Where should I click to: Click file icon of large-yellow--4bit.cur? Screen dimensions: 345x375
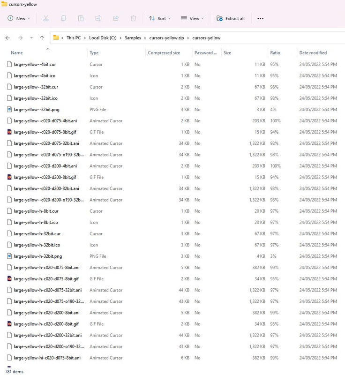(9, 64)
